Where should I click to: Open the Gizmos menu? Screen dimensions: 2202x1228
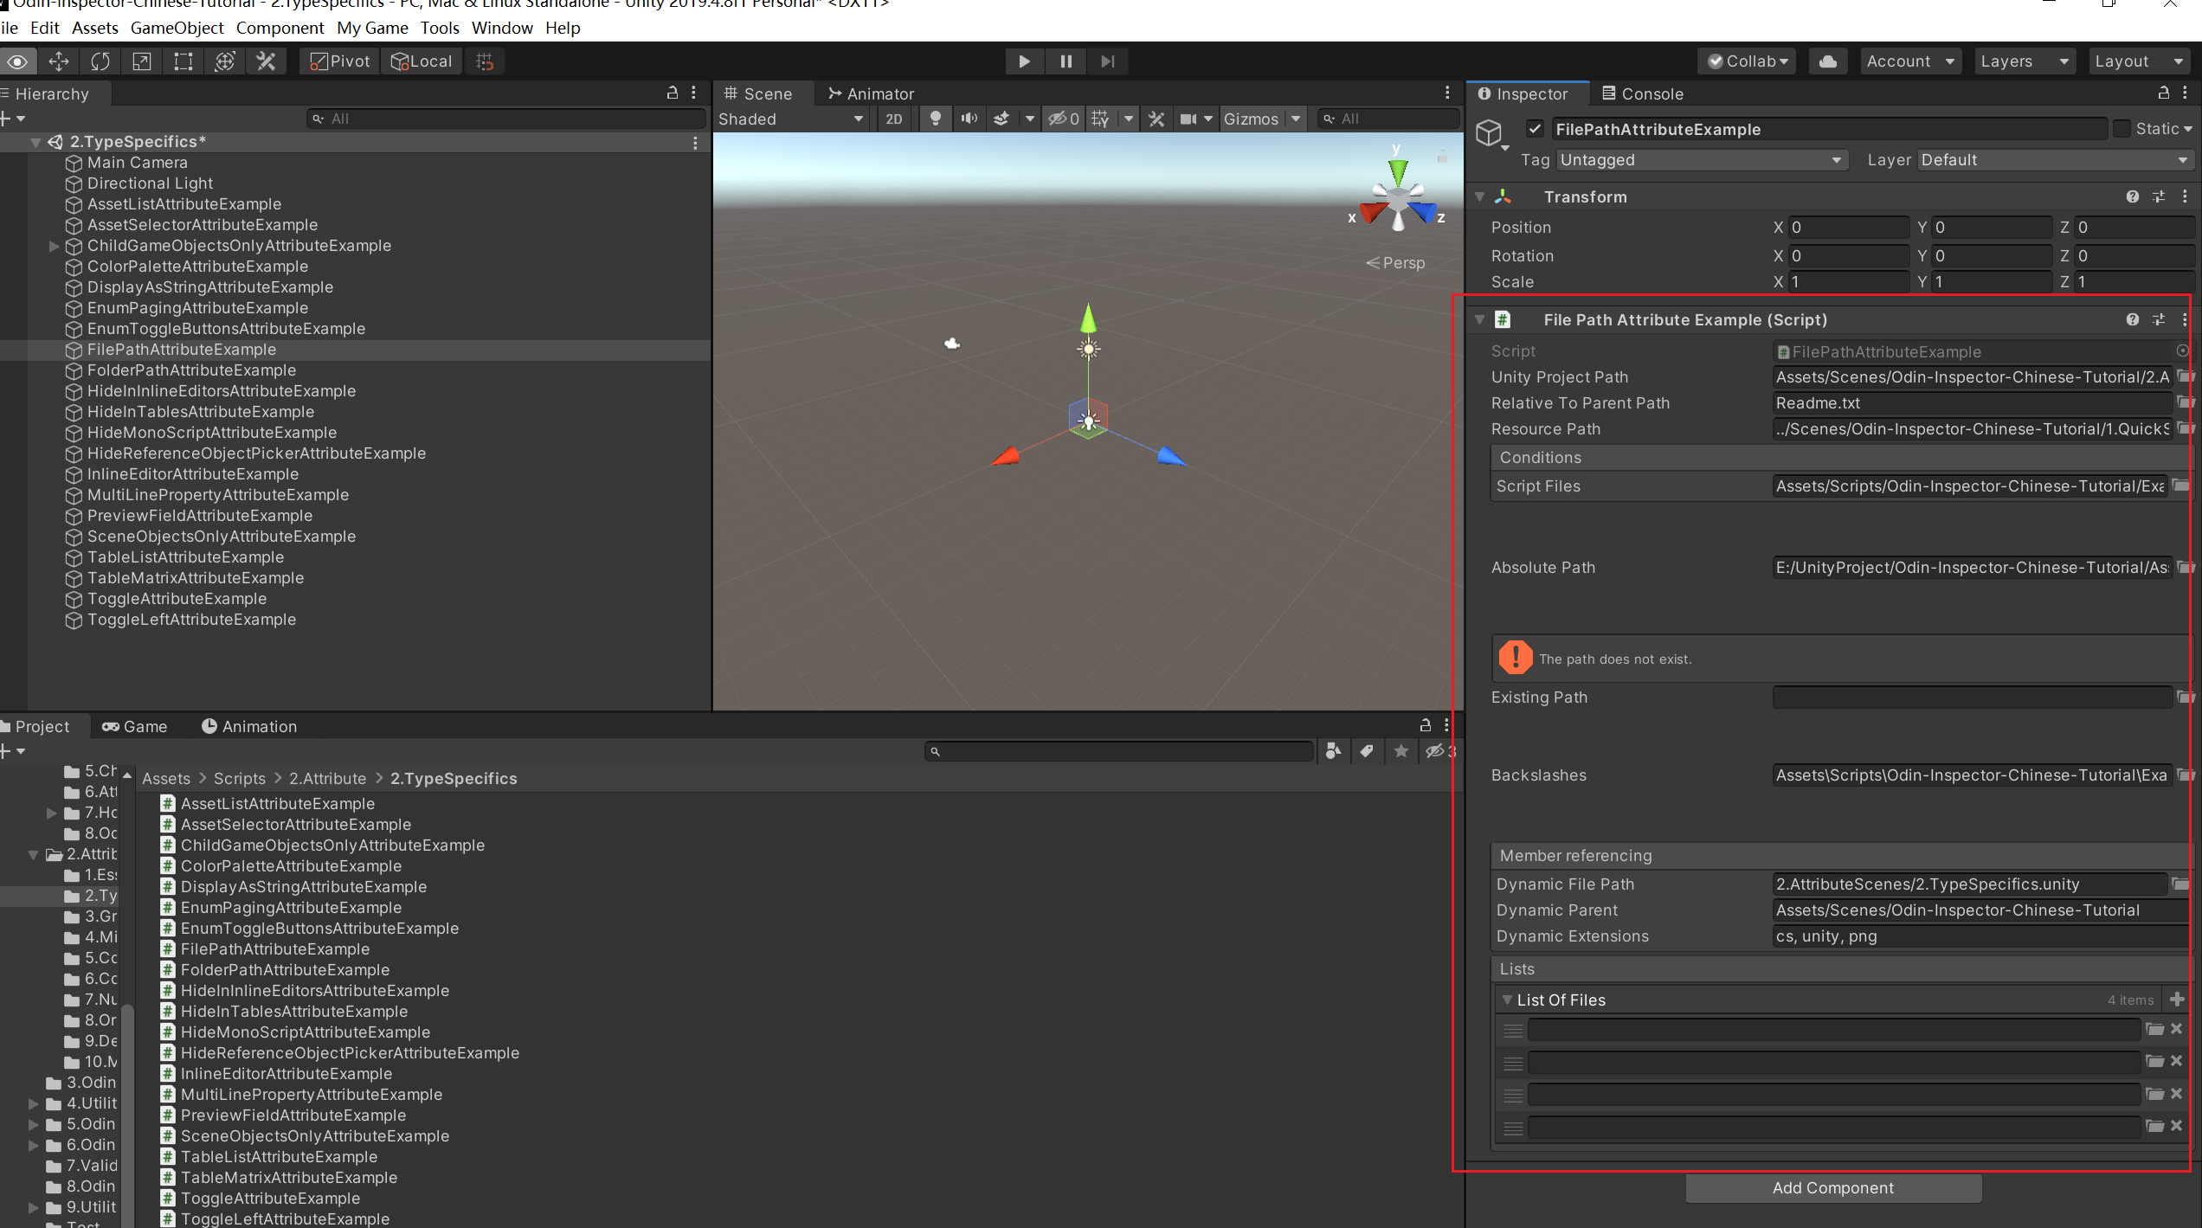[1251, 119]
